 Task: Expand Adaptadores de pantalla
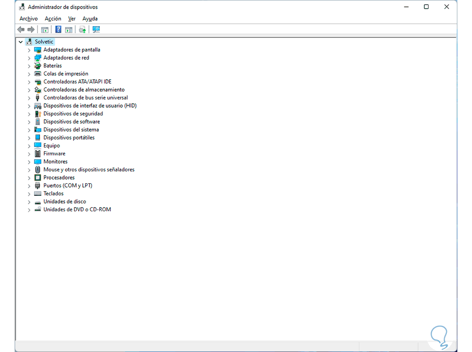coord(29,50)
